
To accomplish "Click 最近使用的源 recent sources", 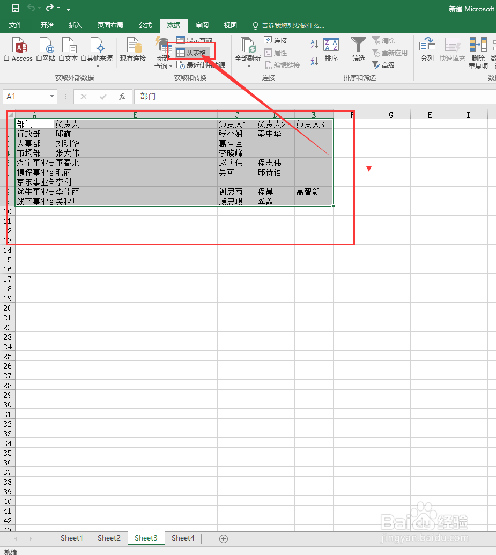I will [201, 65].
